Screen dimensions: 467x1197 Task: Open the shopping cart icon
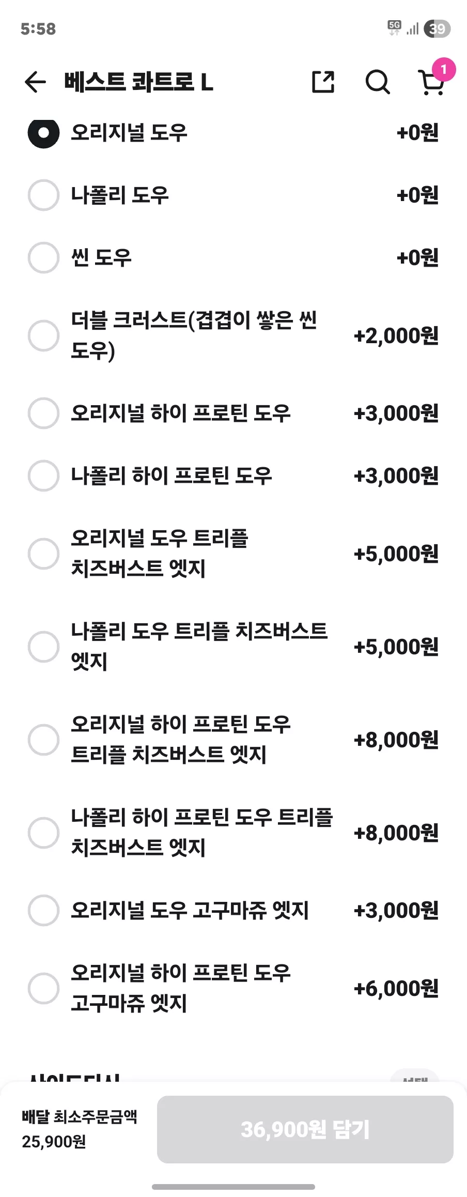coord(430,83)
